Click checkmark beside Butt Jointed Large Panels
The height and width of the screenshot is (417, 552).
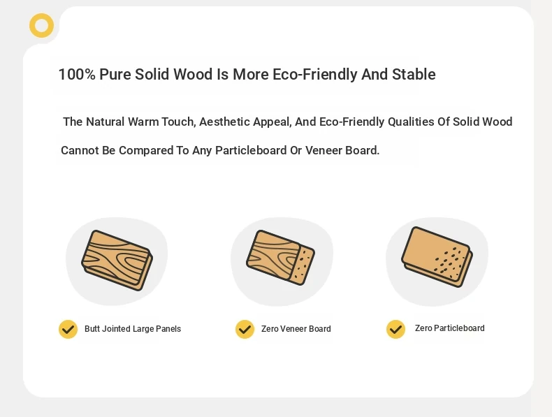click(68, 330)
